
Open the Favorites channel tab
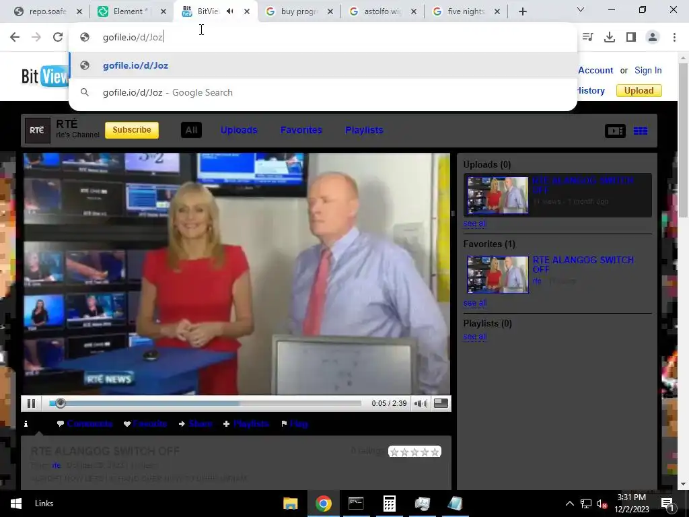[301, 130]
